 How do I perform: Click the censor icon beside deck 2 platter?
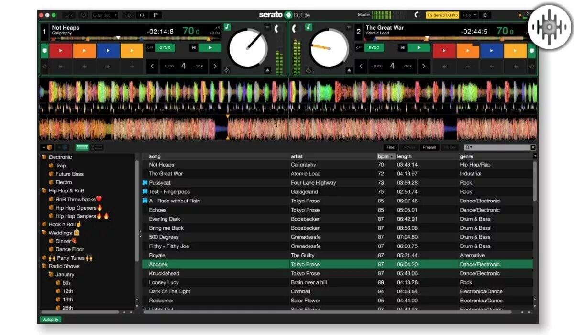(309, 70)
